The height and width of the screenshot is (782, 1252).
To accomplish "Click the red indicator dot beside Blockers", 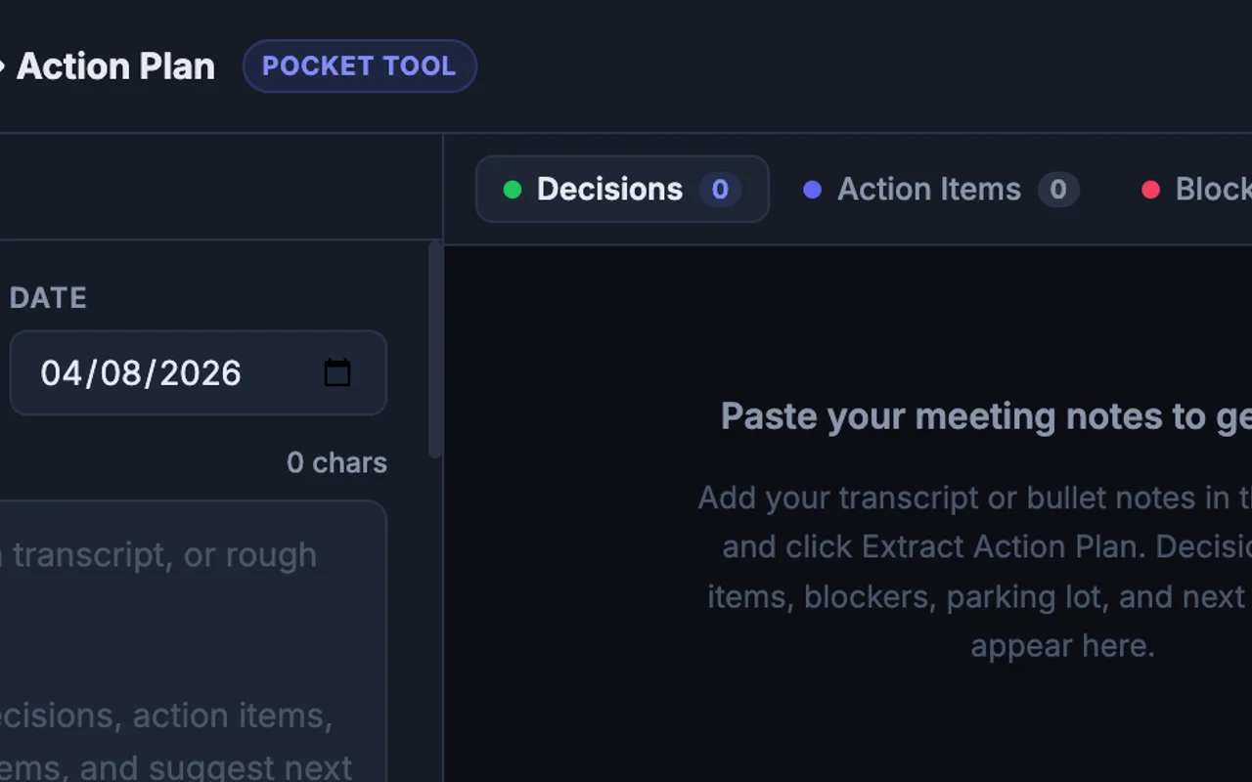I will (x=1151, y=190).
